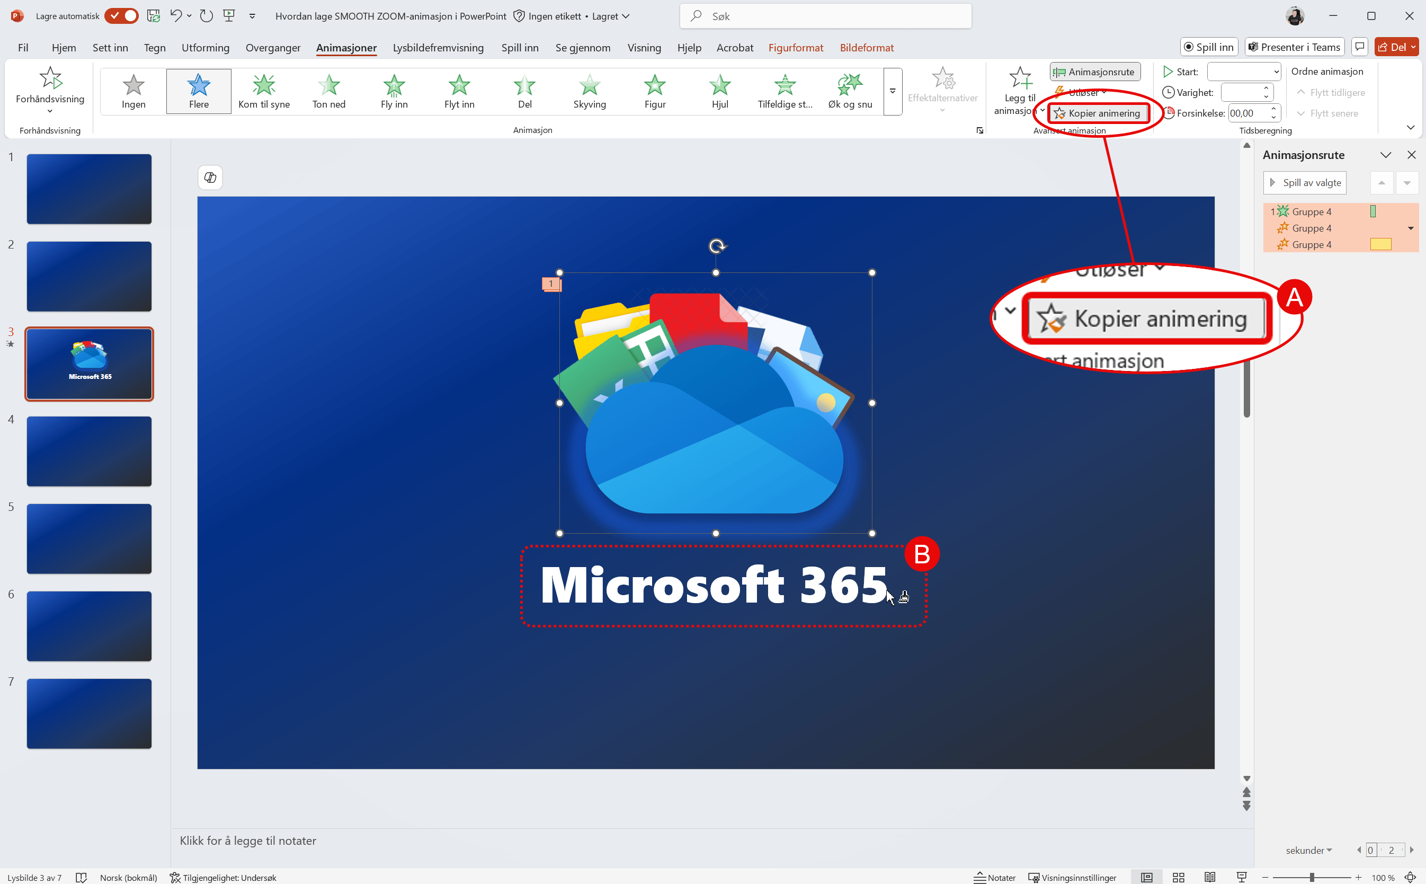Viewport: 1426px width, 884px height.
Task: Switch to the Sett inn tab
Action: tap(110, 48)
